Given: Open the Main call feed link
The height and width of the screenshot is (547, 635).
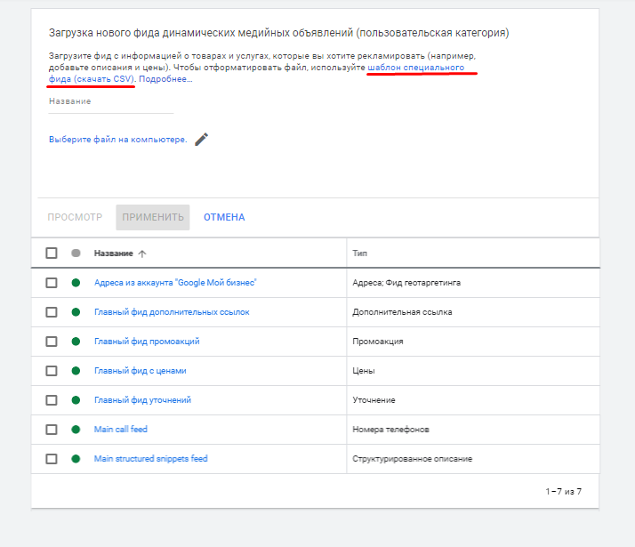Looking at the screenshot, I should (121, 430).
